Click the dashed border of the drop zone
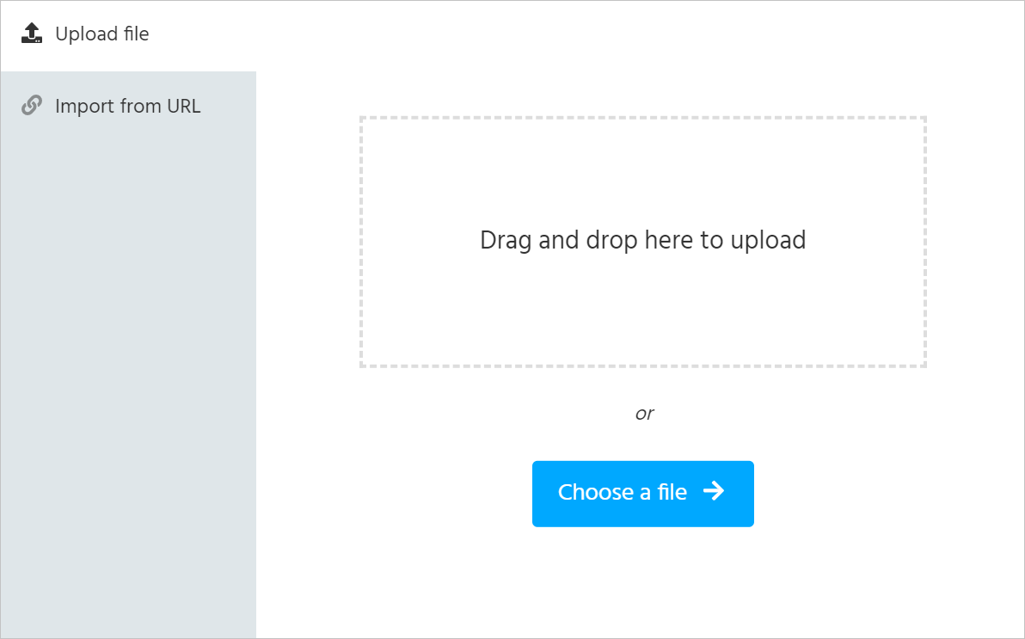 tap(642, 118)
